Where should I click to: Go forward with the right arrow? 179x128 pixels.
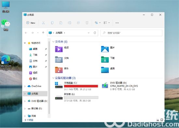(x=33, y=33)
